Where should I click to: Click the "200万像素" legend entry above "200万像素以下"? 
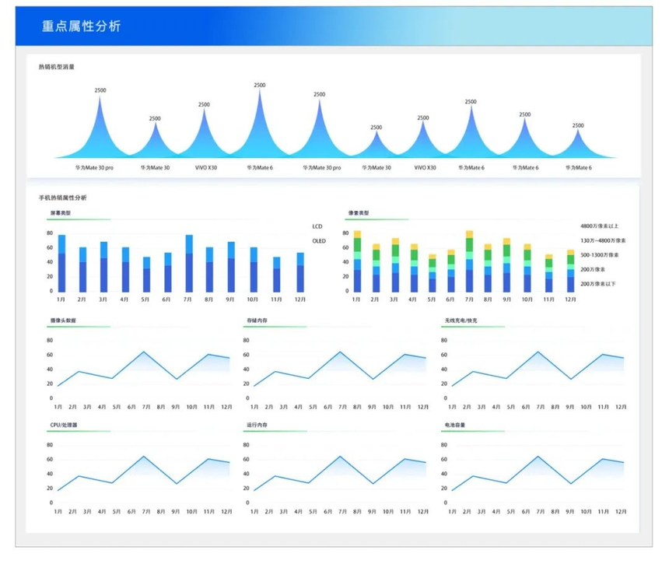[x=592, y=270]
